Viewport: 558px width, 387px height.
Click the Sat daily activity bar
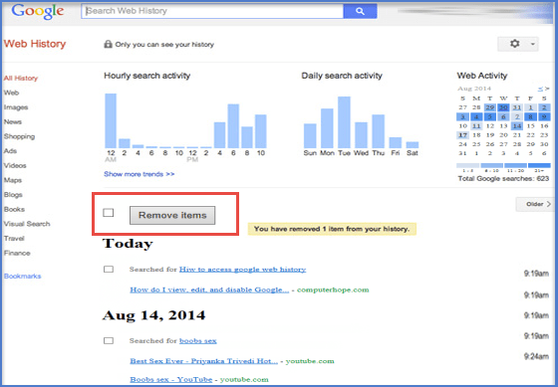point(413,145)
